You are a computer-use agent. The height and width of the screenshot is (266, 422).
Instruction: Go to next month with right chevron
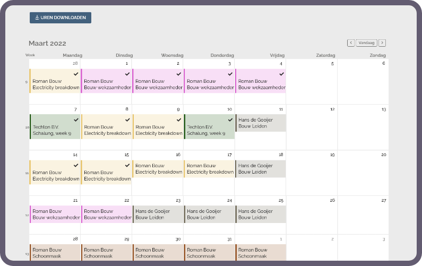pos(382,43)
